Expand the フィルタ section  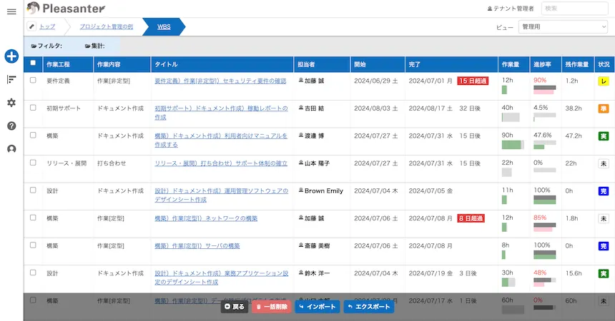46,46
